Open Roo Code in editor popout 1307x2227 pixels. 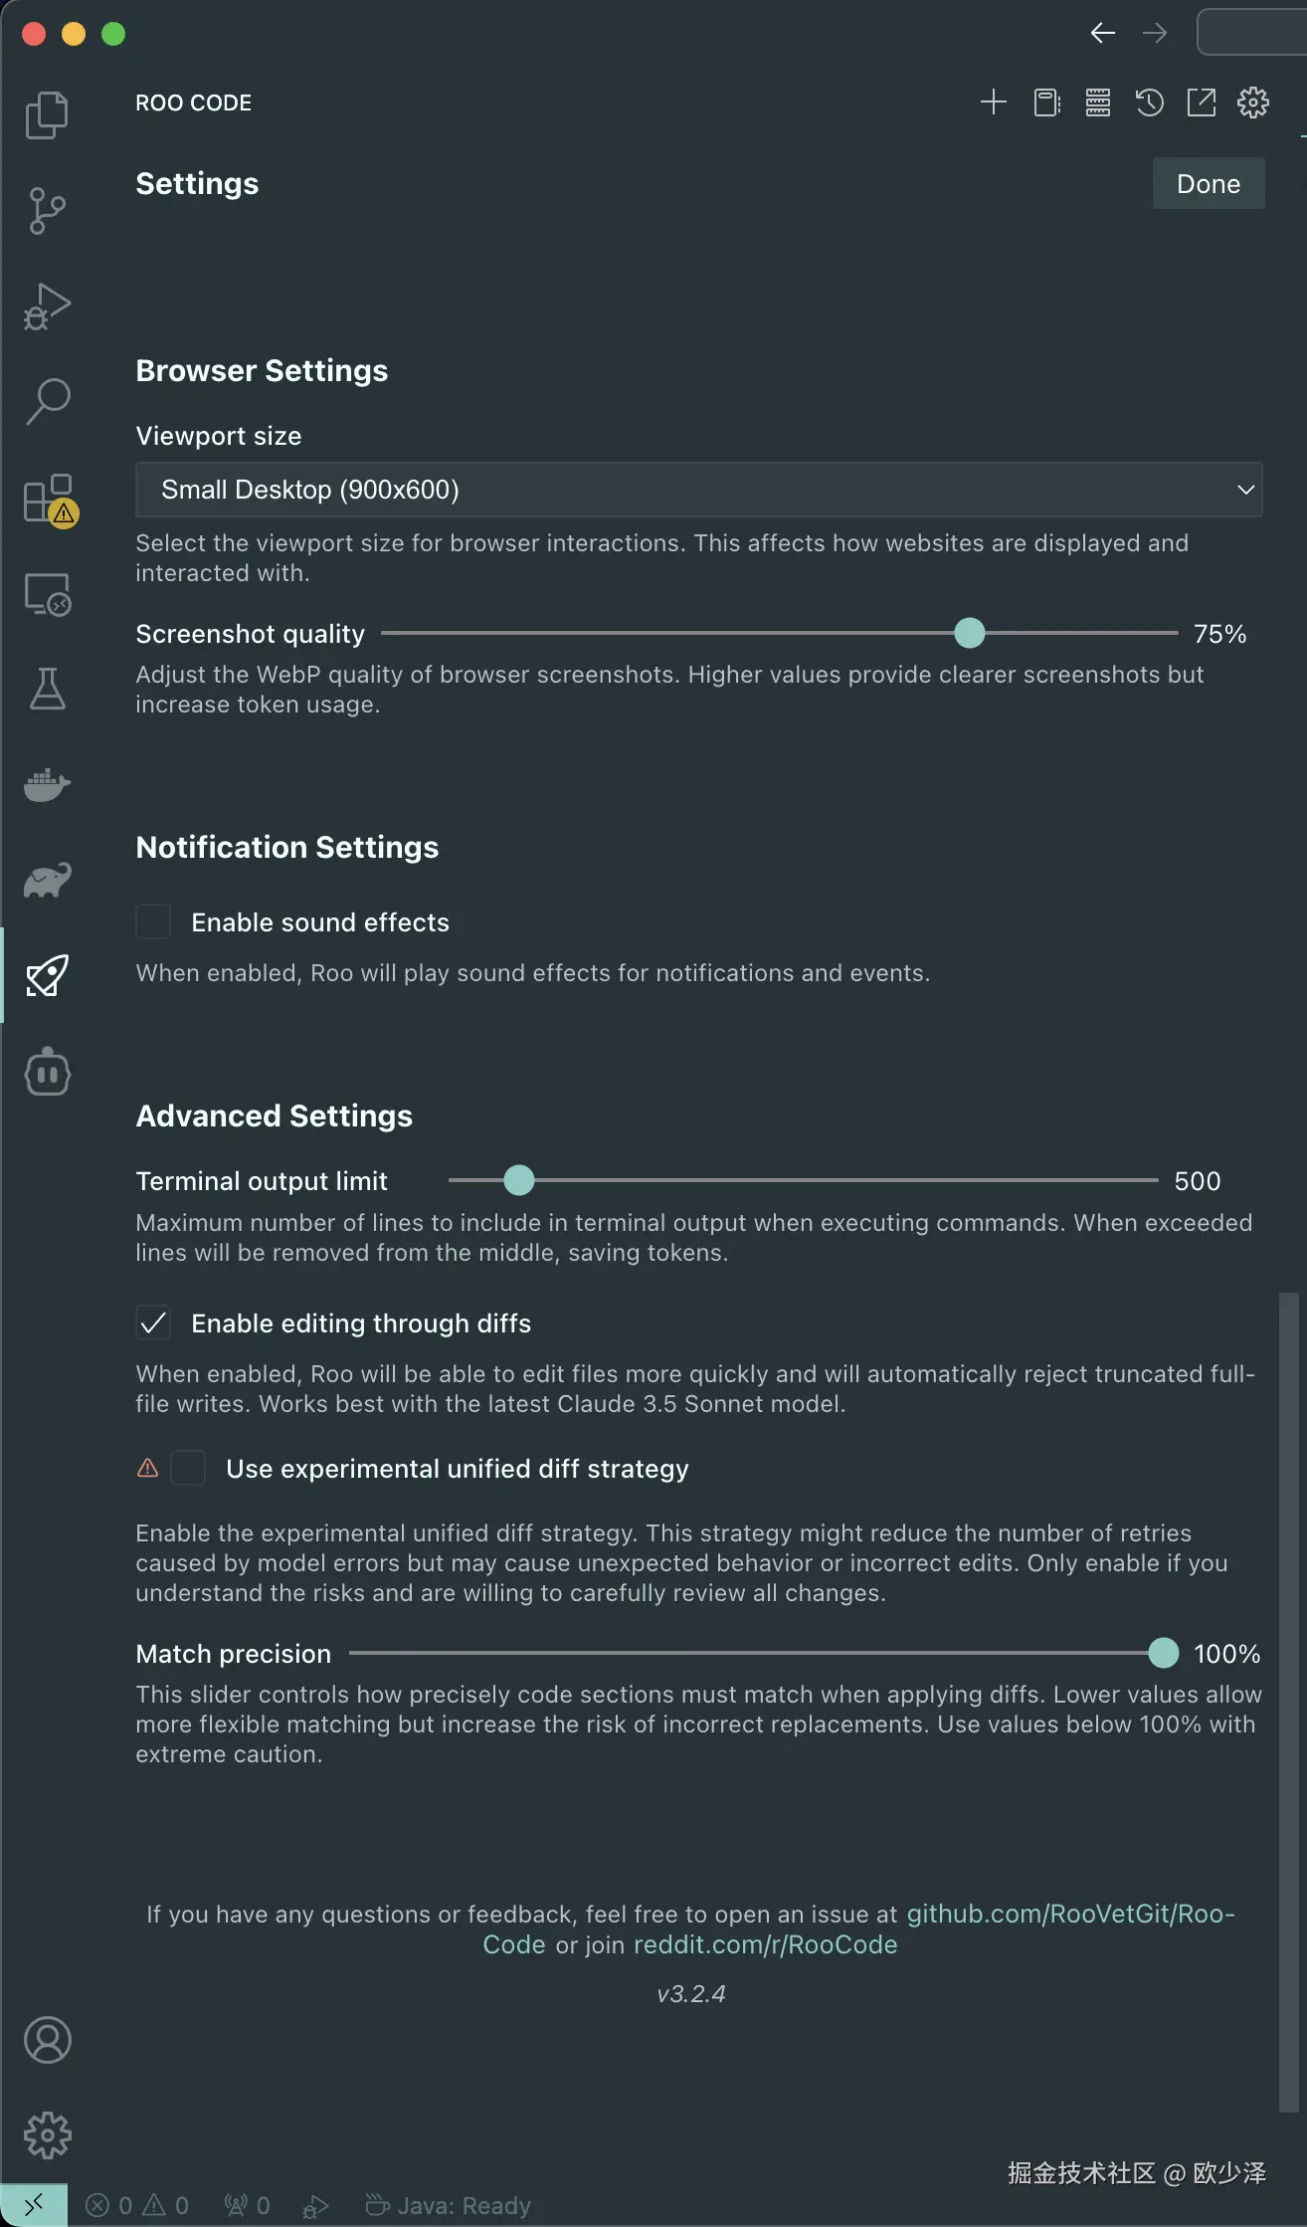click(1201, 102)
